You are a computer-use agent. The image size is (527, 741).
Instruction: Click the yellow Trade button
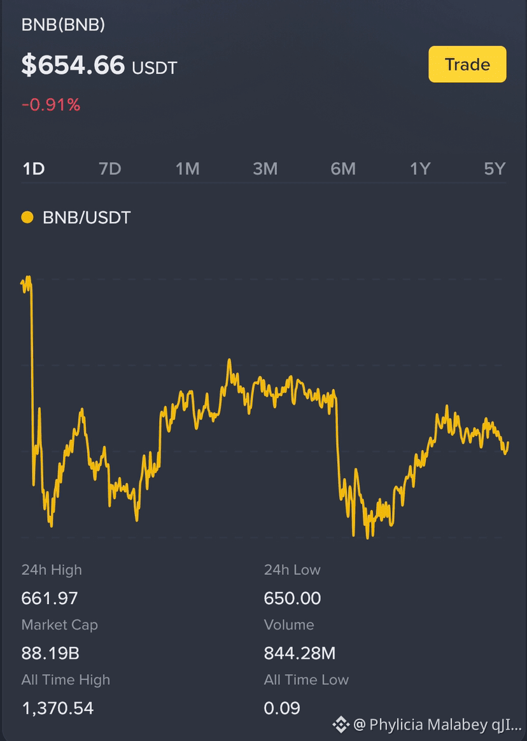coord(467,64)
